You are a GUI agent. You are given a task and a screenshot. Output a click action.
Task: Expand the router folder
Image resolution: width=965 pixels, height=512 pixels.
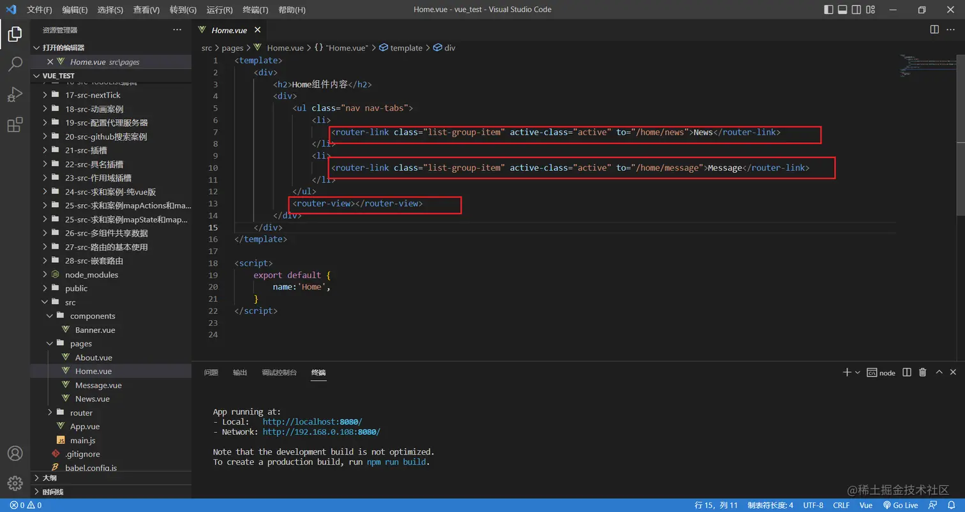point(111,413)
